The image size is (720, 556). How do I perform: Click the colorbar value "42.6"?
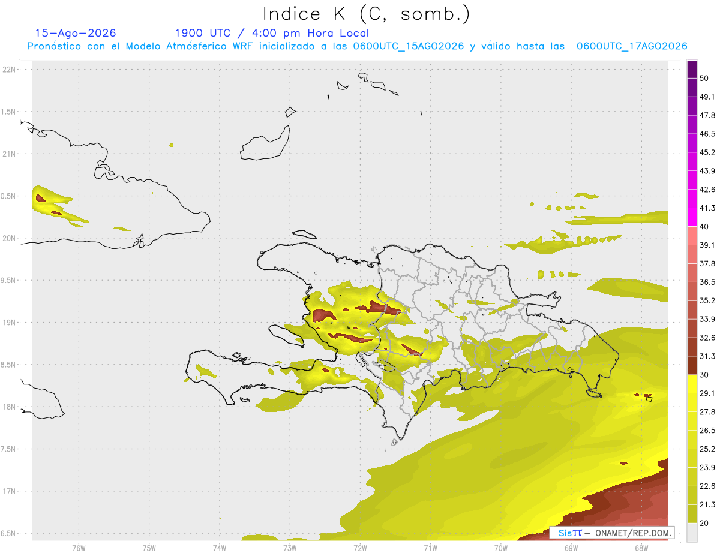tap(707, 190)
